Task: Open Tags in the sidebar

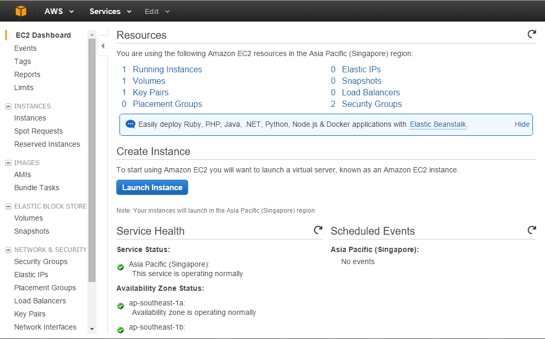Action: pos(23,61)
